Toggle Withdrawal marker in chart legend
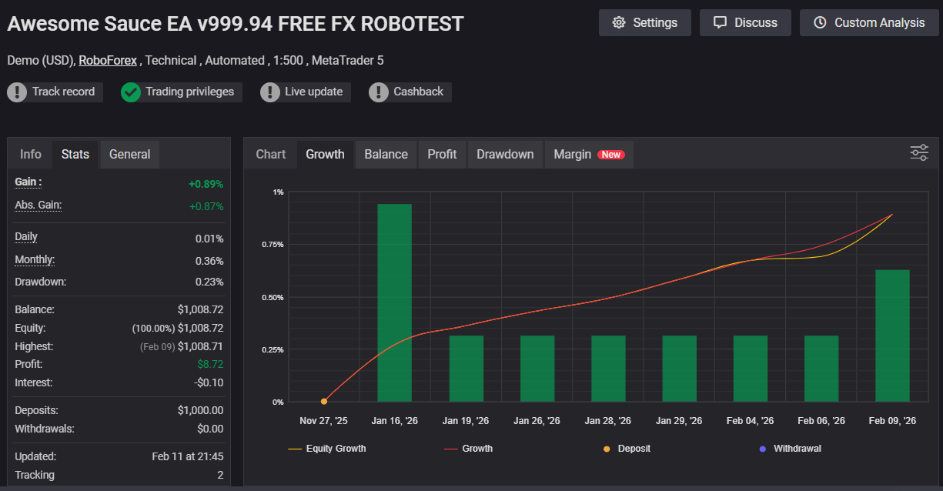Viewport: 943px width, 491px height. 789,448
